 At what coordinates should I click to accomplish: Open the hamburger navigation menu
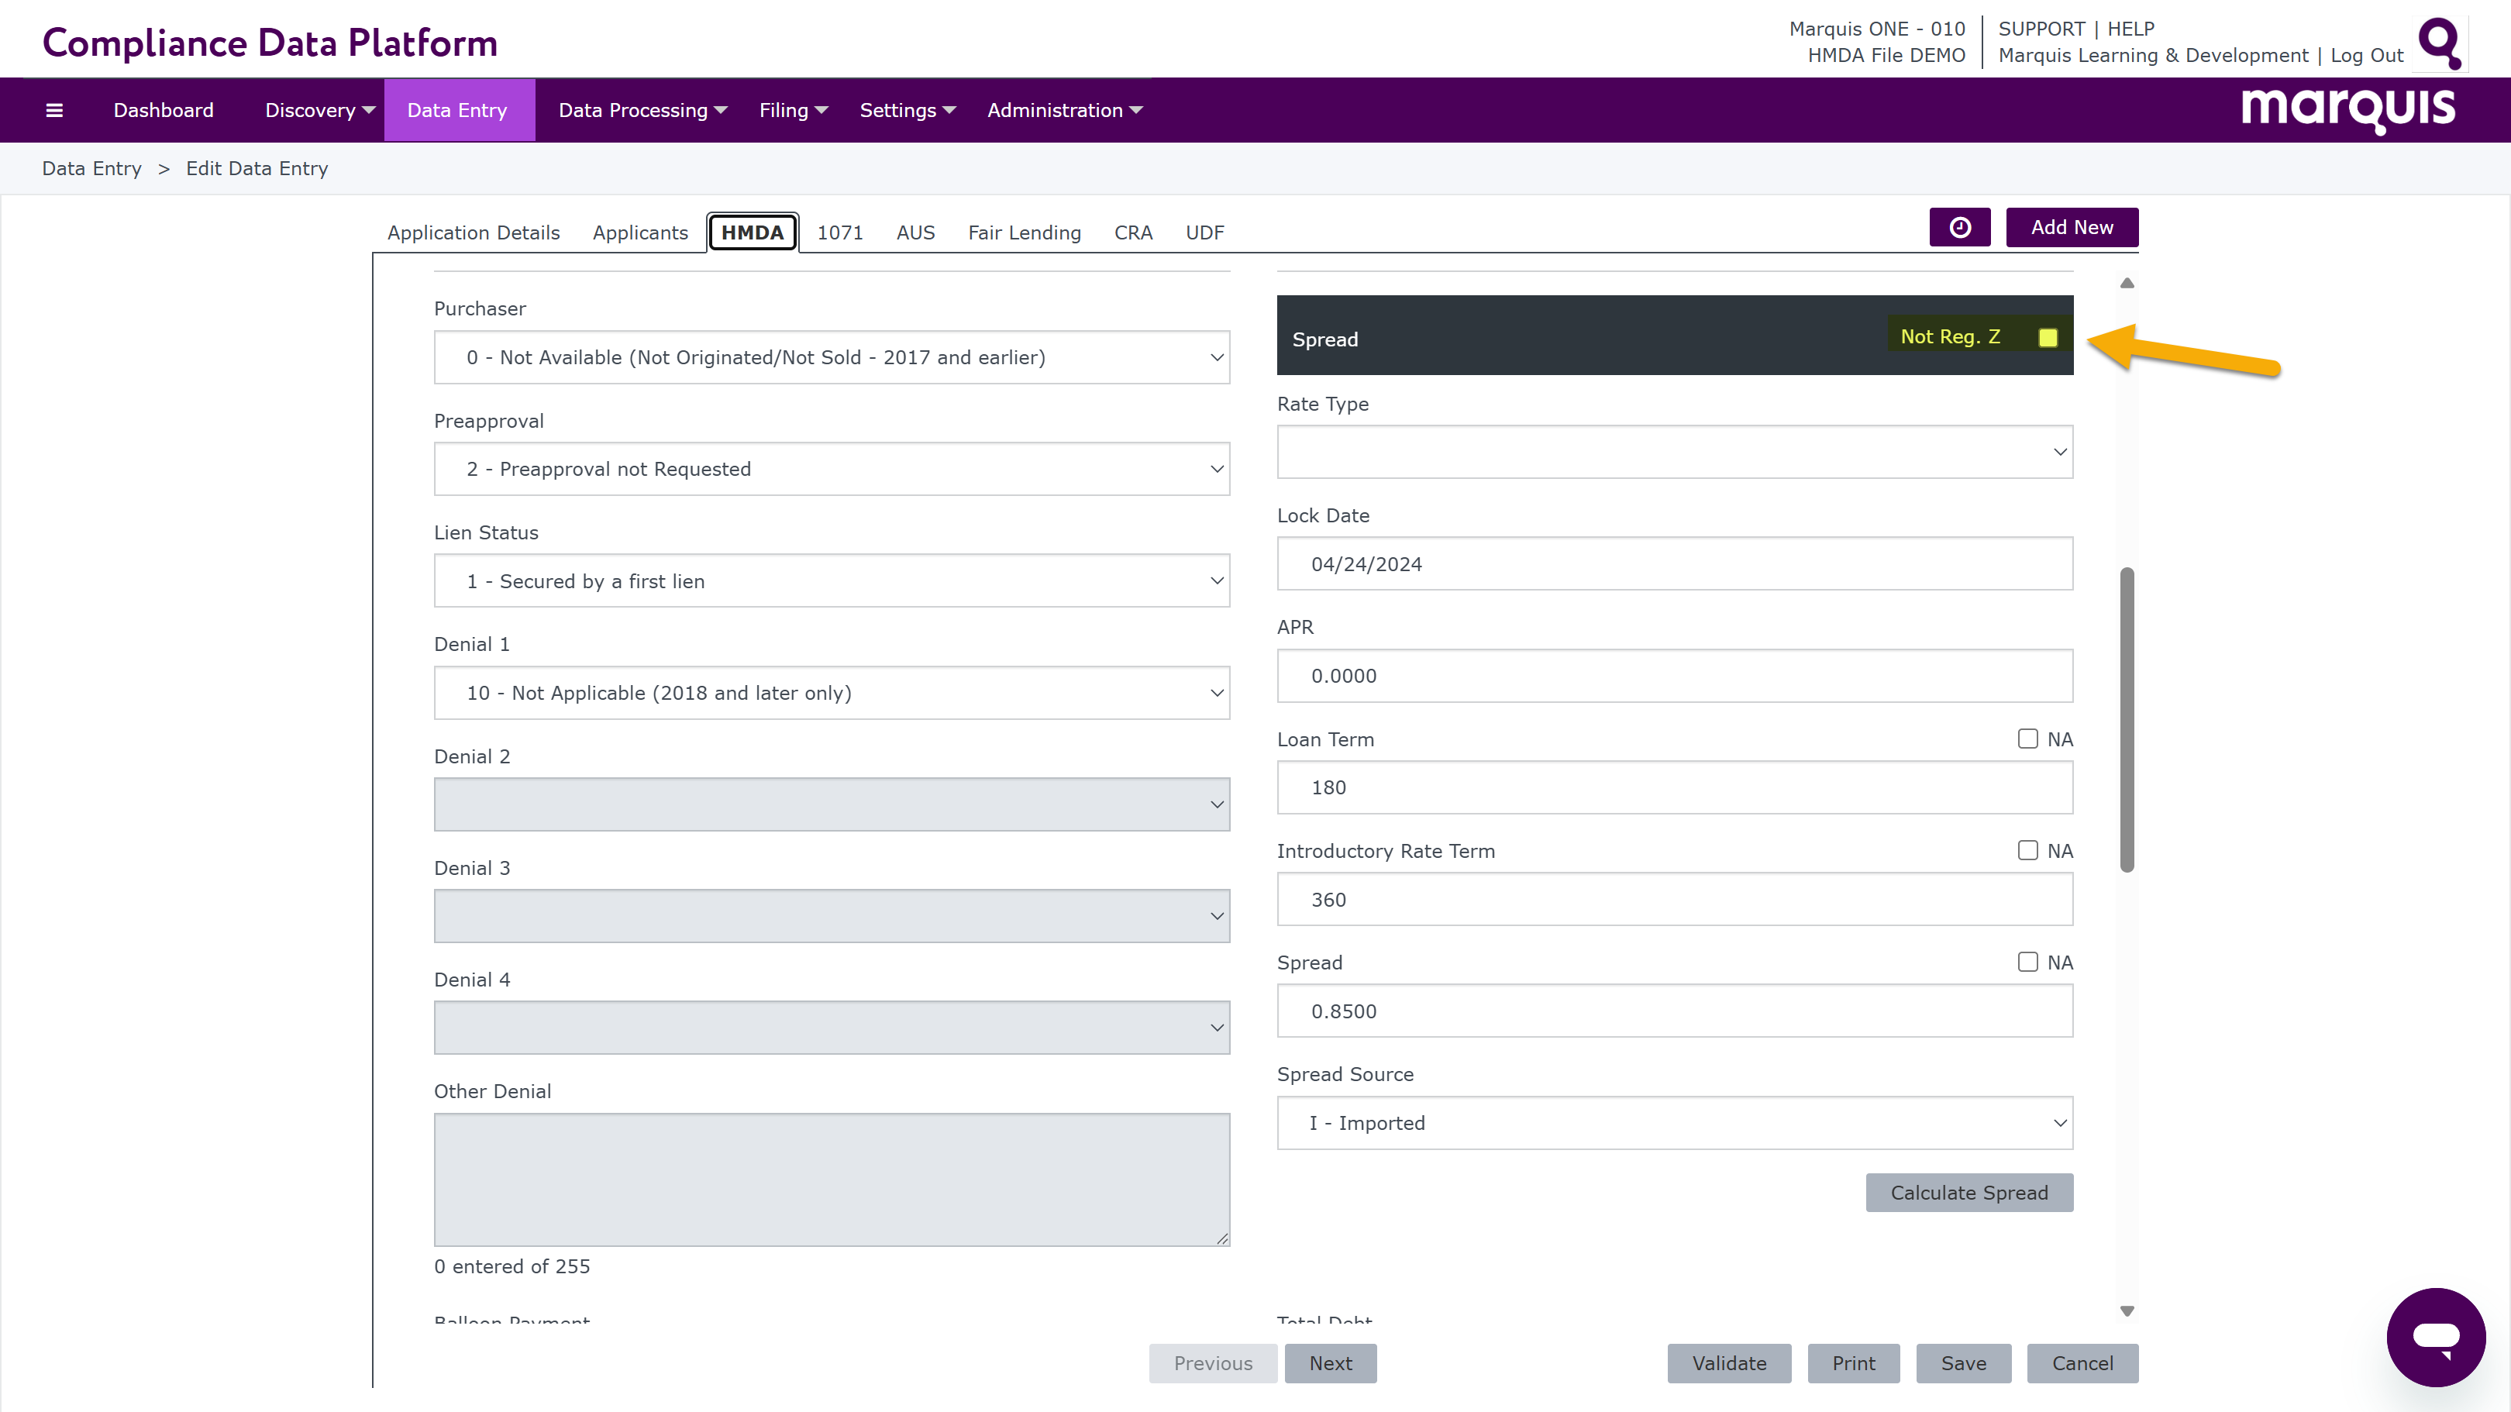coord(54,110)
